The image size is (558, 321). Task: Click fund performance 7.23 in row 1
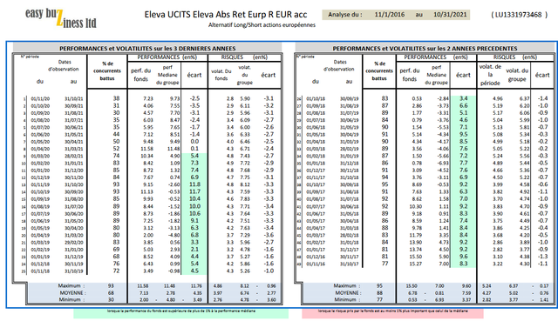pyautogui.click(x=148, y=98)
